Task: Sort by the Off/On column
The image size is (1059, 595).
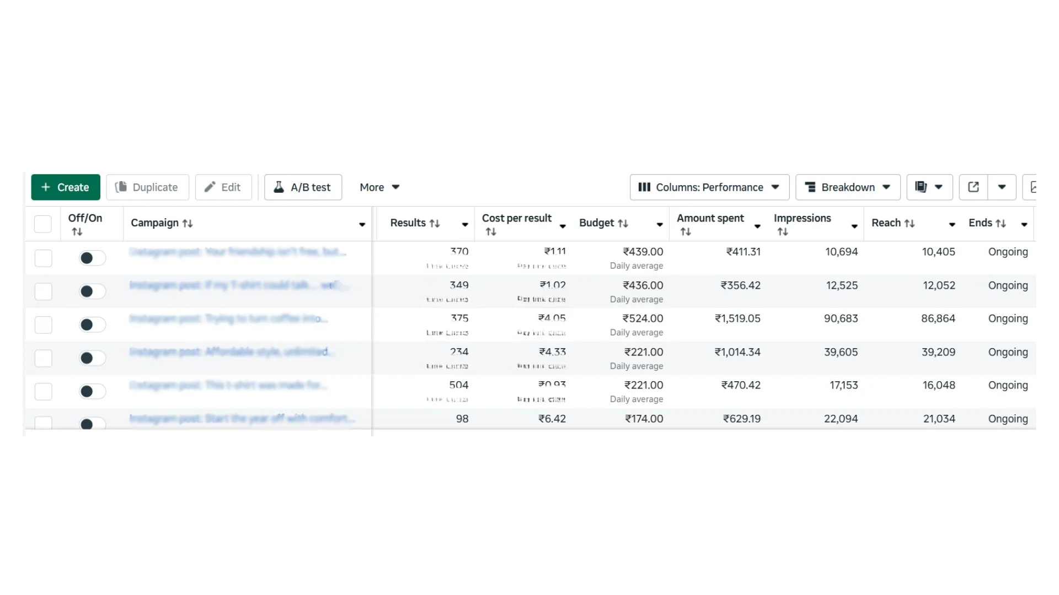Action: [x=77, y=232]
